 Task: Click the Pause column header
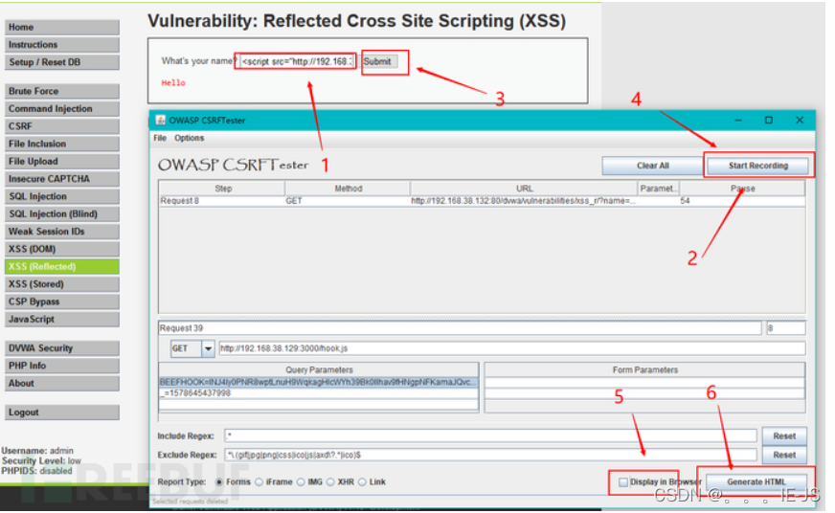coord(742,189)
